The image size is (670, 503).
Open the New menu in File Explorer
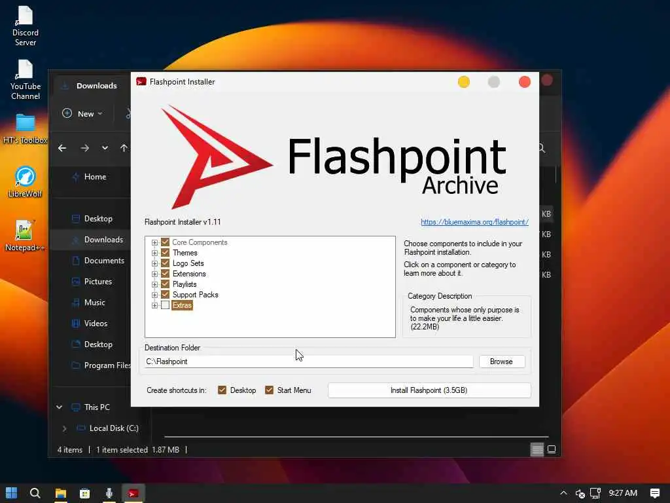pyautogui.click(x=82, y=114)
